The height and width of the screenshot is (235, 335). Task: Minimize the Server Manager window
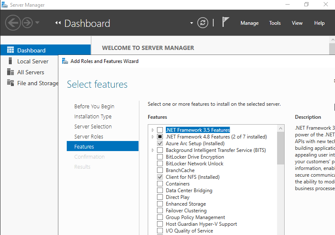(288, 4)
